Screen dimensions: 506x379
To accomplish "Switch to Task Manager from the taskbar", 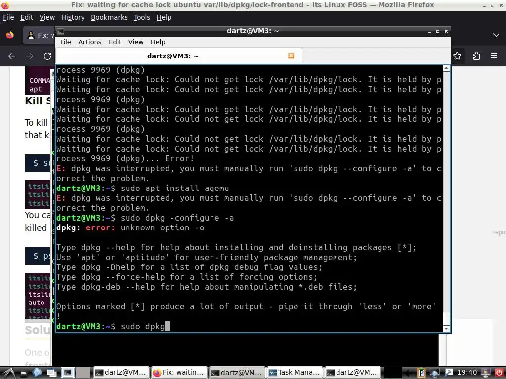I will pos(295,372).
